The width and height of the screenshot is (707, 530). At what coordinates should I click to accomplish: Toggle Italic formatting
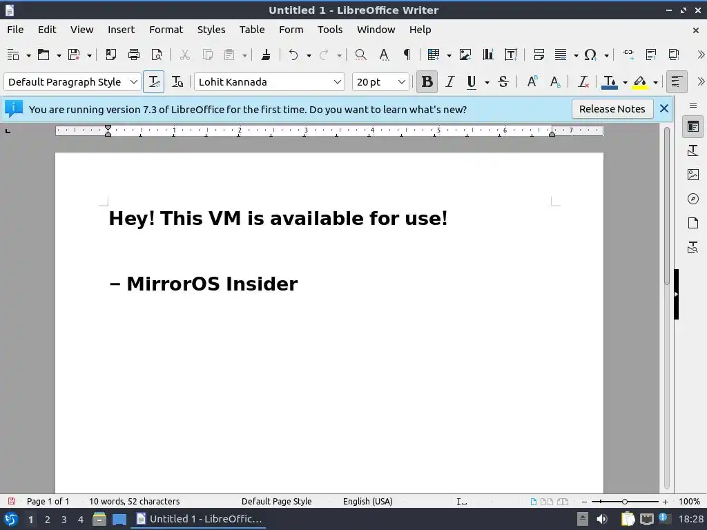click(449, 82)
